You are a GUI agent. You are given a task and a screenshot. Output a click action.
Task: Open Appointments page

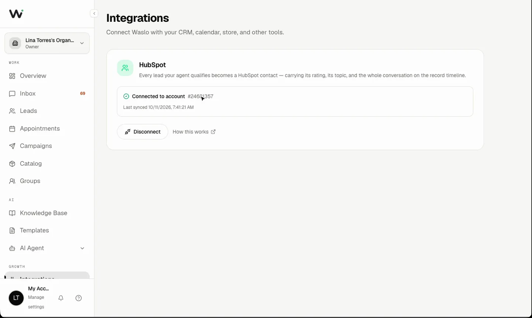[47, 129]
